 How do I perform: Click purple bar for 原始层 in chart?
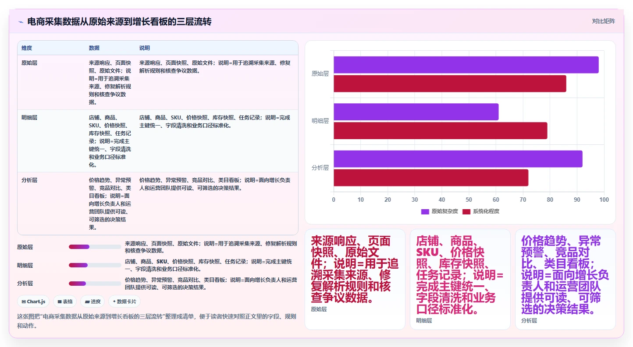[466, 65]
